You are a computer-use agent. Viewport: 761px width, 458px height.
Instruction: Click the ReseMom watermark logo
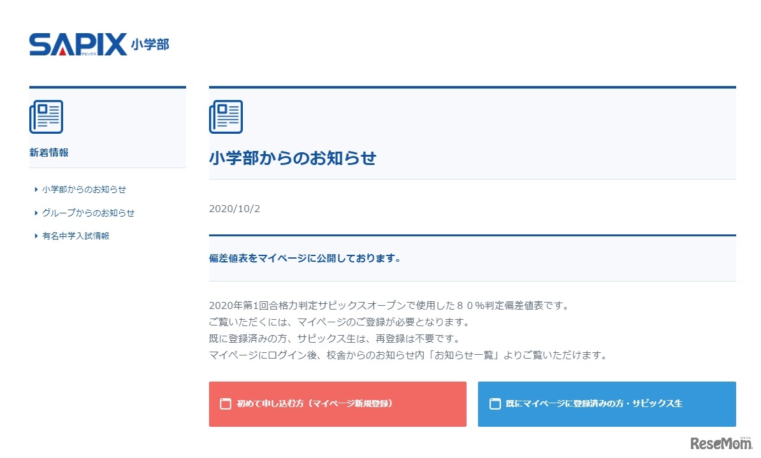[716, 443]
